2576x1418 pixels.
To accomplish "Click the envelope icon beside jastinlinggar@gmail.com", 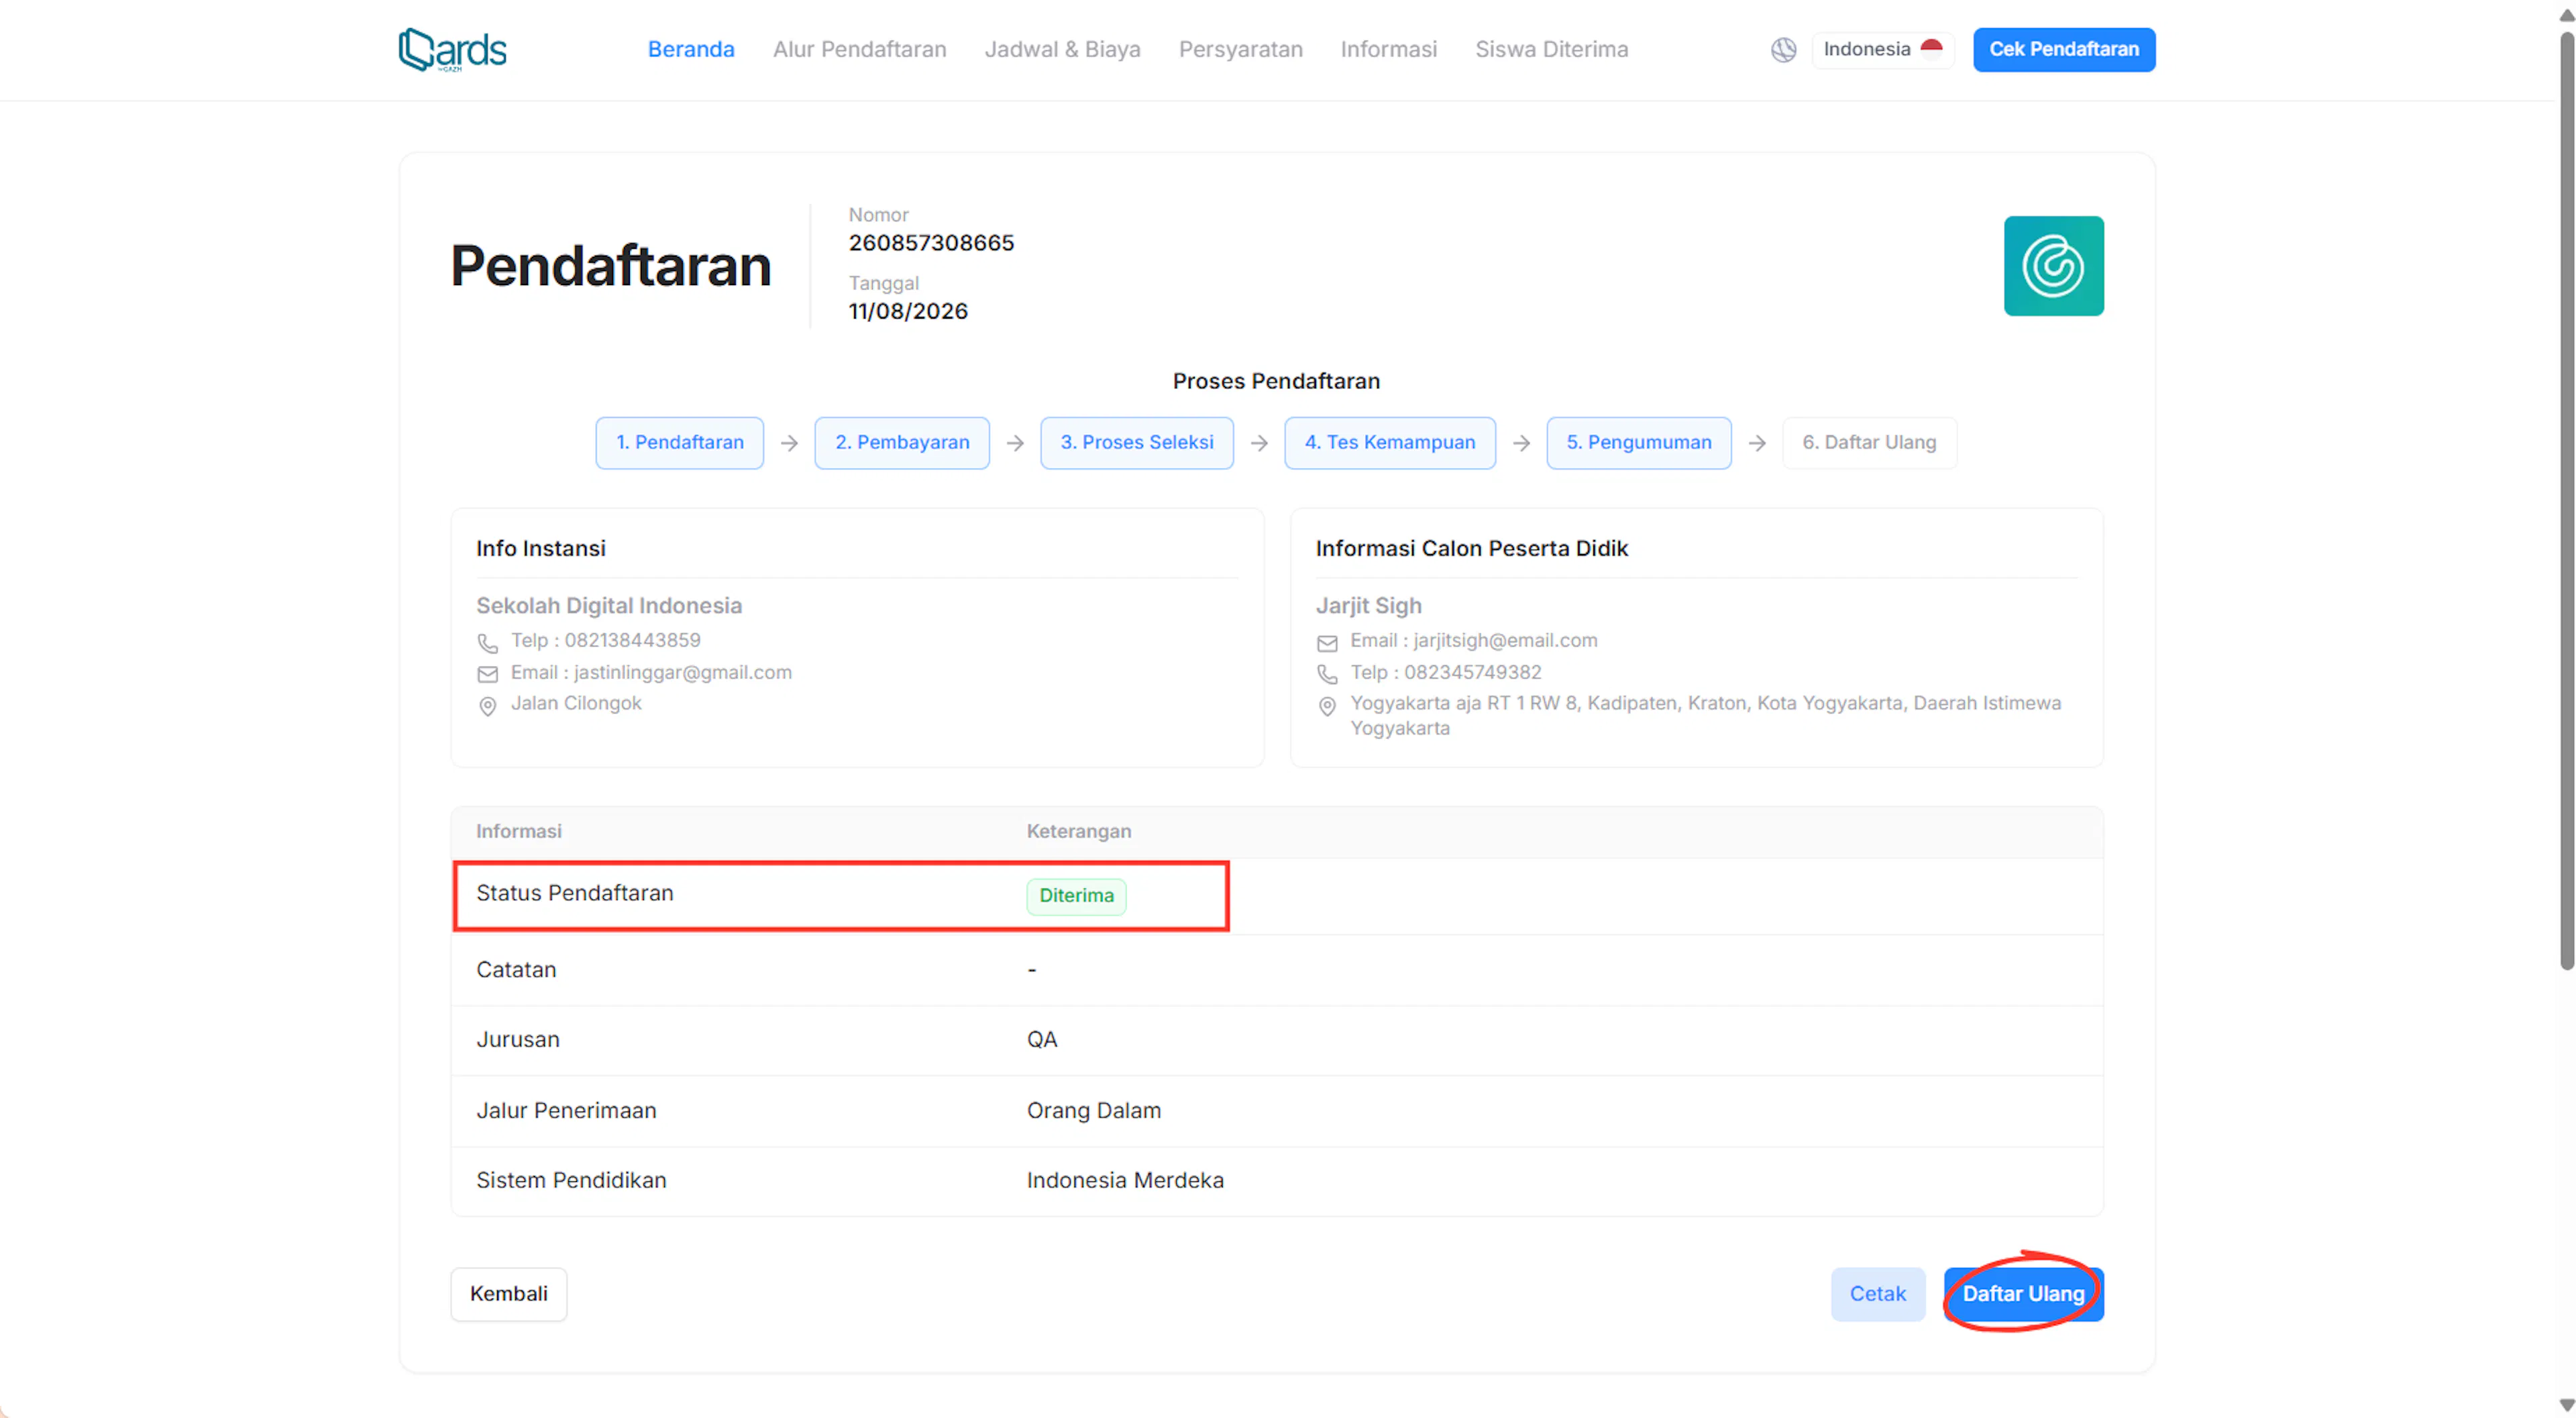I will (487, 674).
